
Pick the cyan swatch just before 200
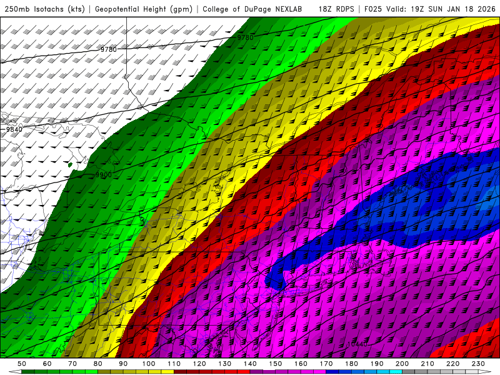click(x=396, y=372)
